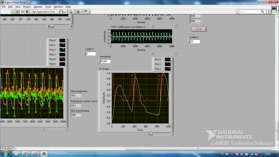Select the Evaluation tab at bottom

point(7,149)
